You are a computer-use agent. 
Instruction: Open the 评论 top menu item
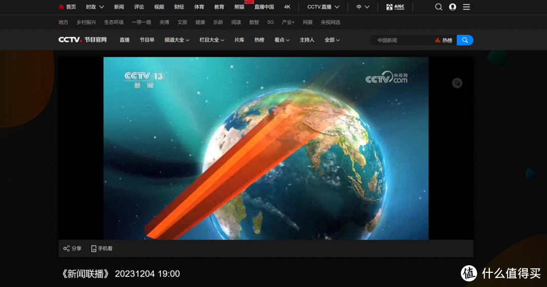pos(139,7)
